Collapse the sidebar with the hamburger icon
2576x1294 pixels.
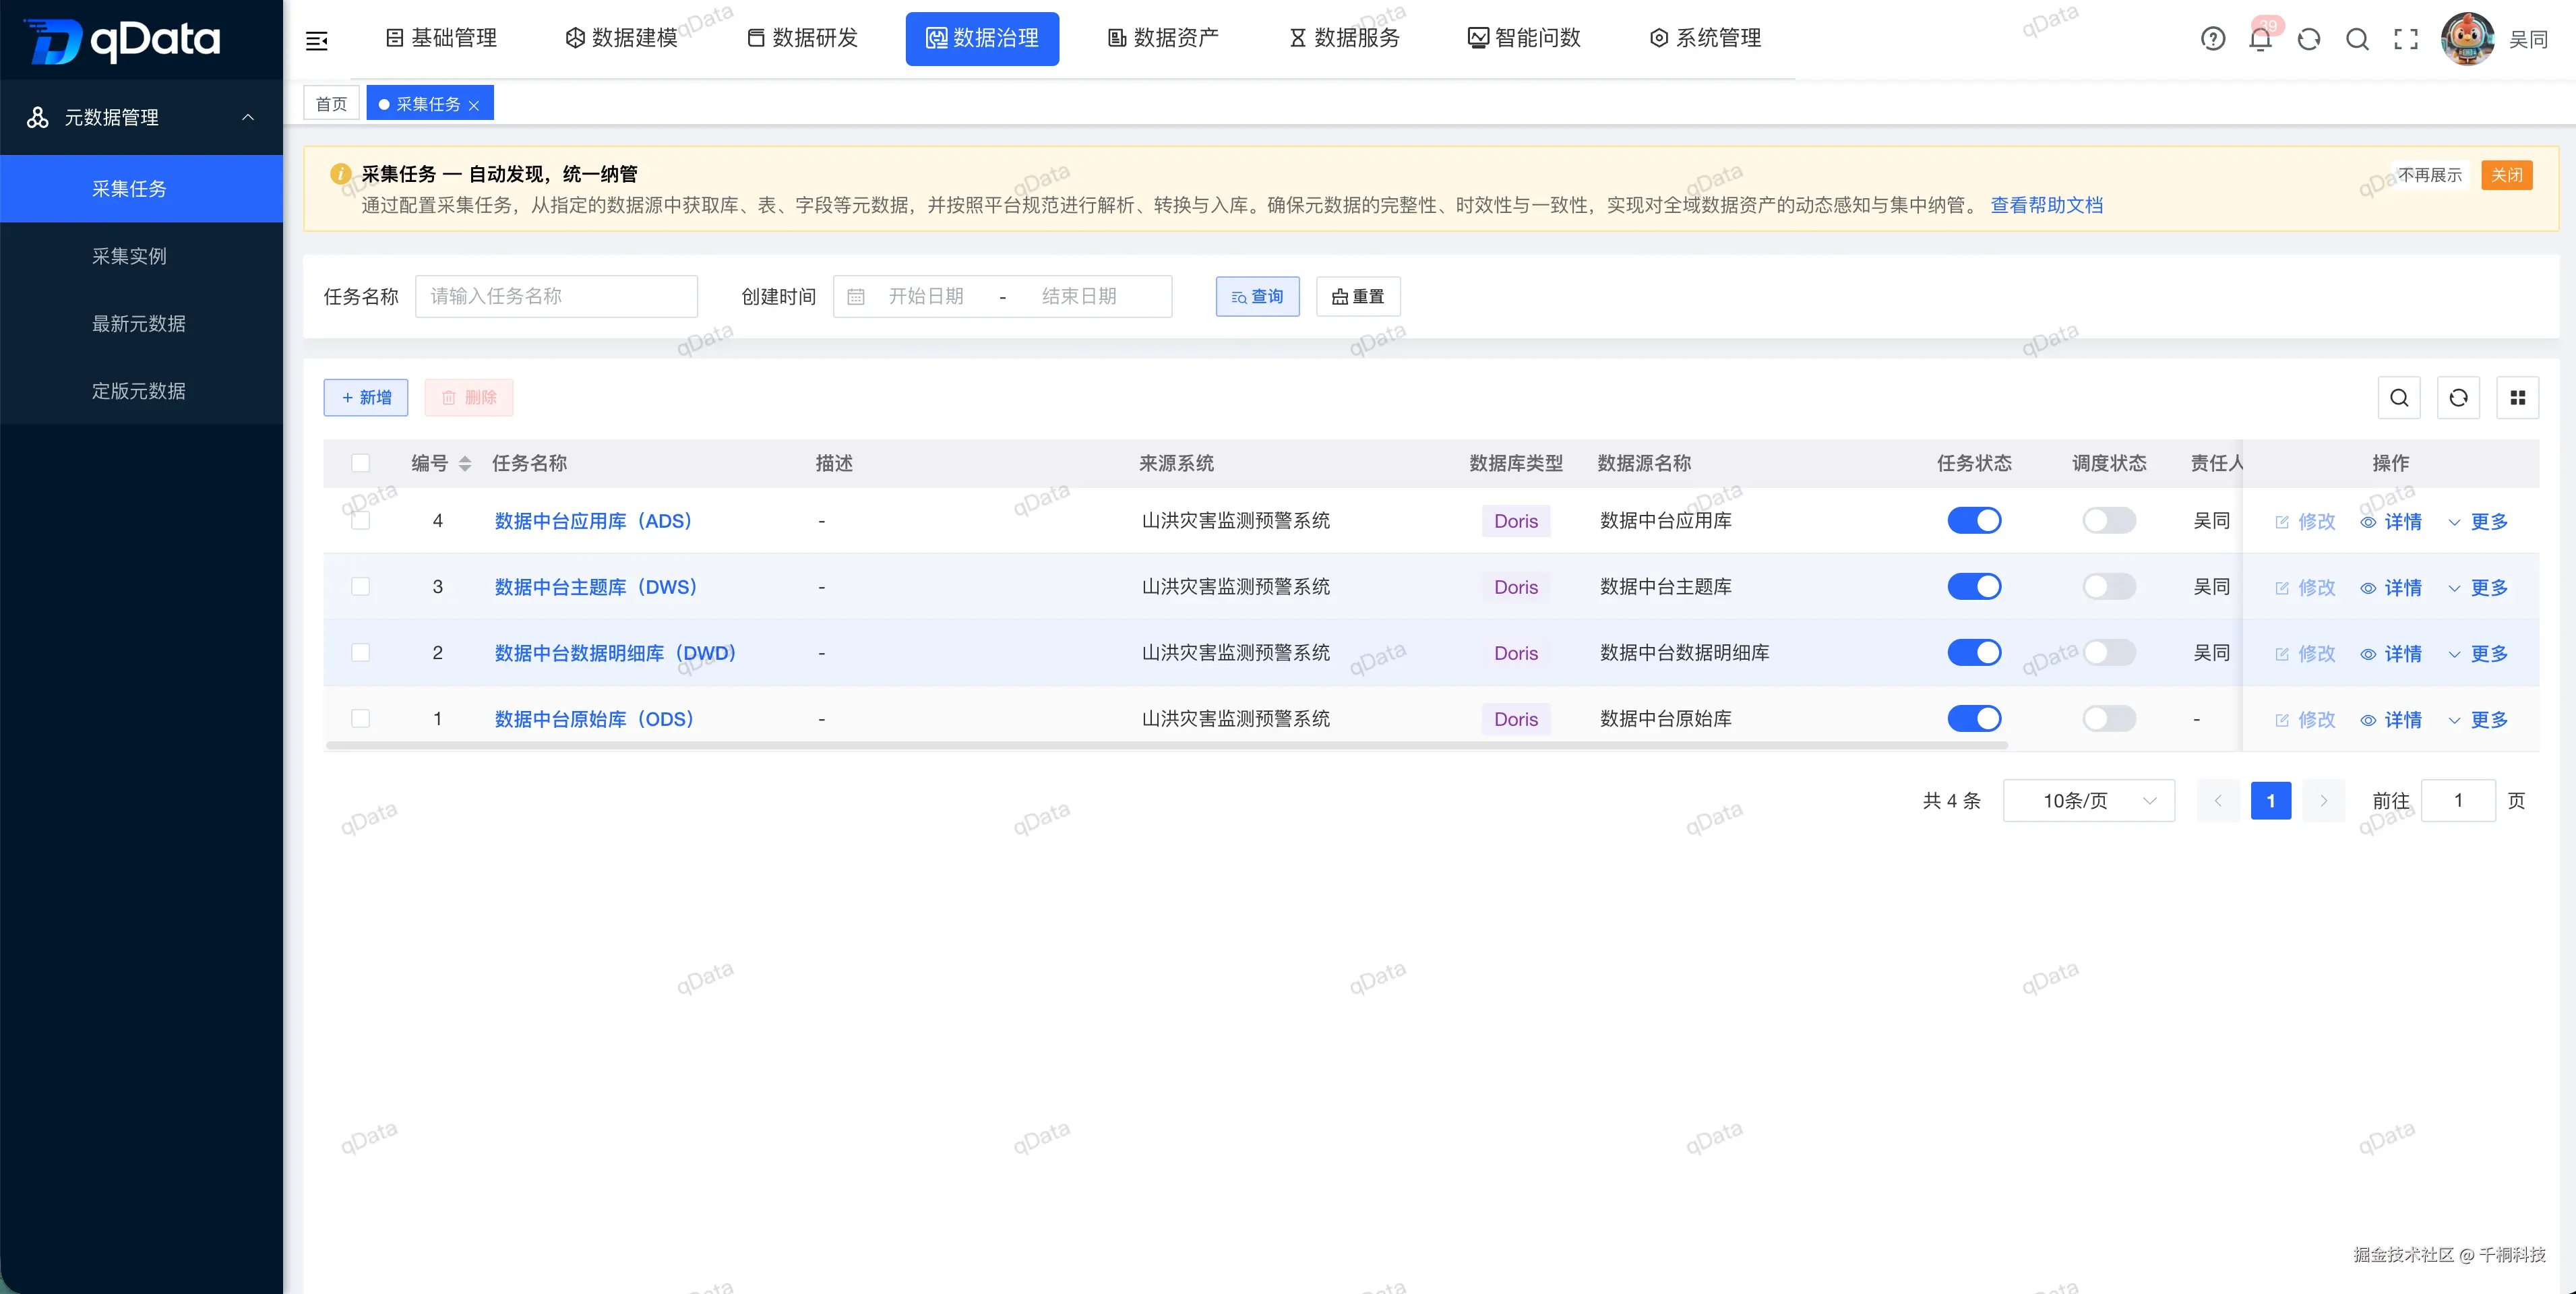[317, 40]
